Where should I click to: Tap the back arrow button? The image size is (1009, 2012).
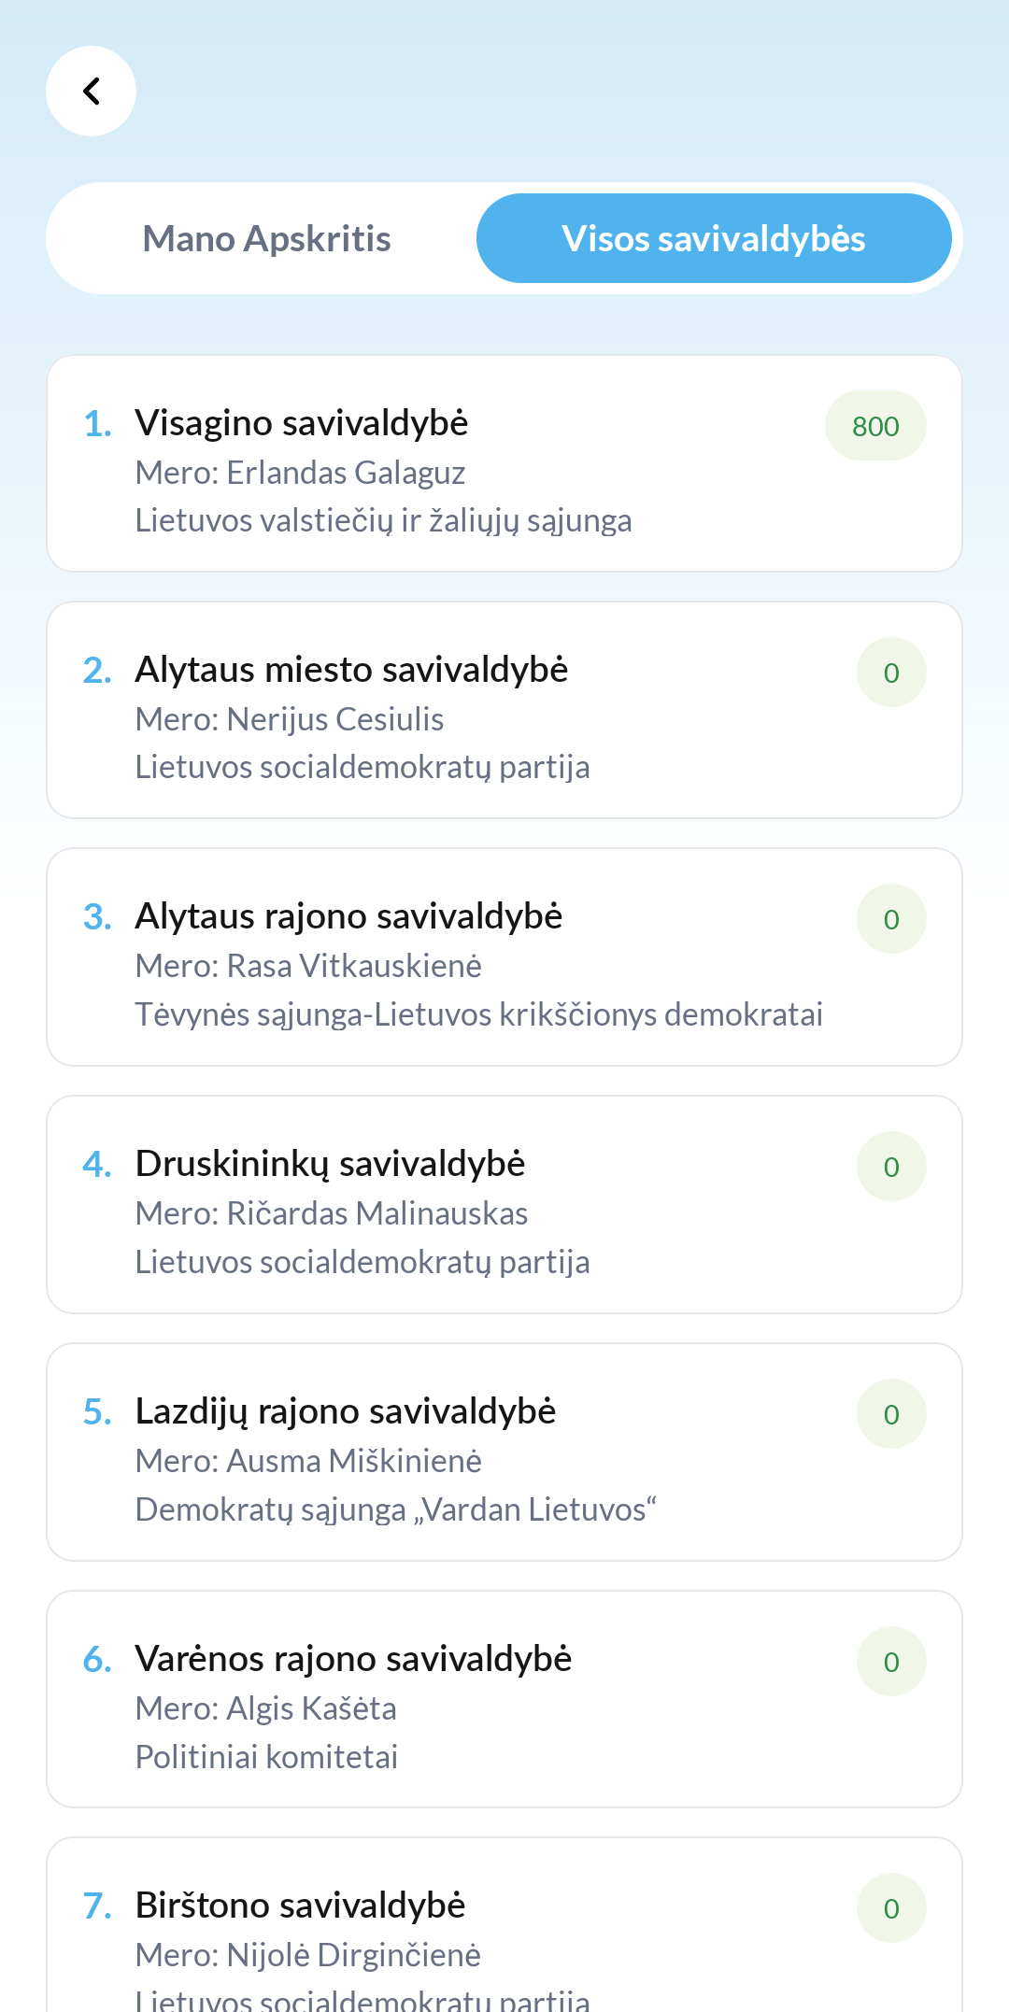(91, 92)
